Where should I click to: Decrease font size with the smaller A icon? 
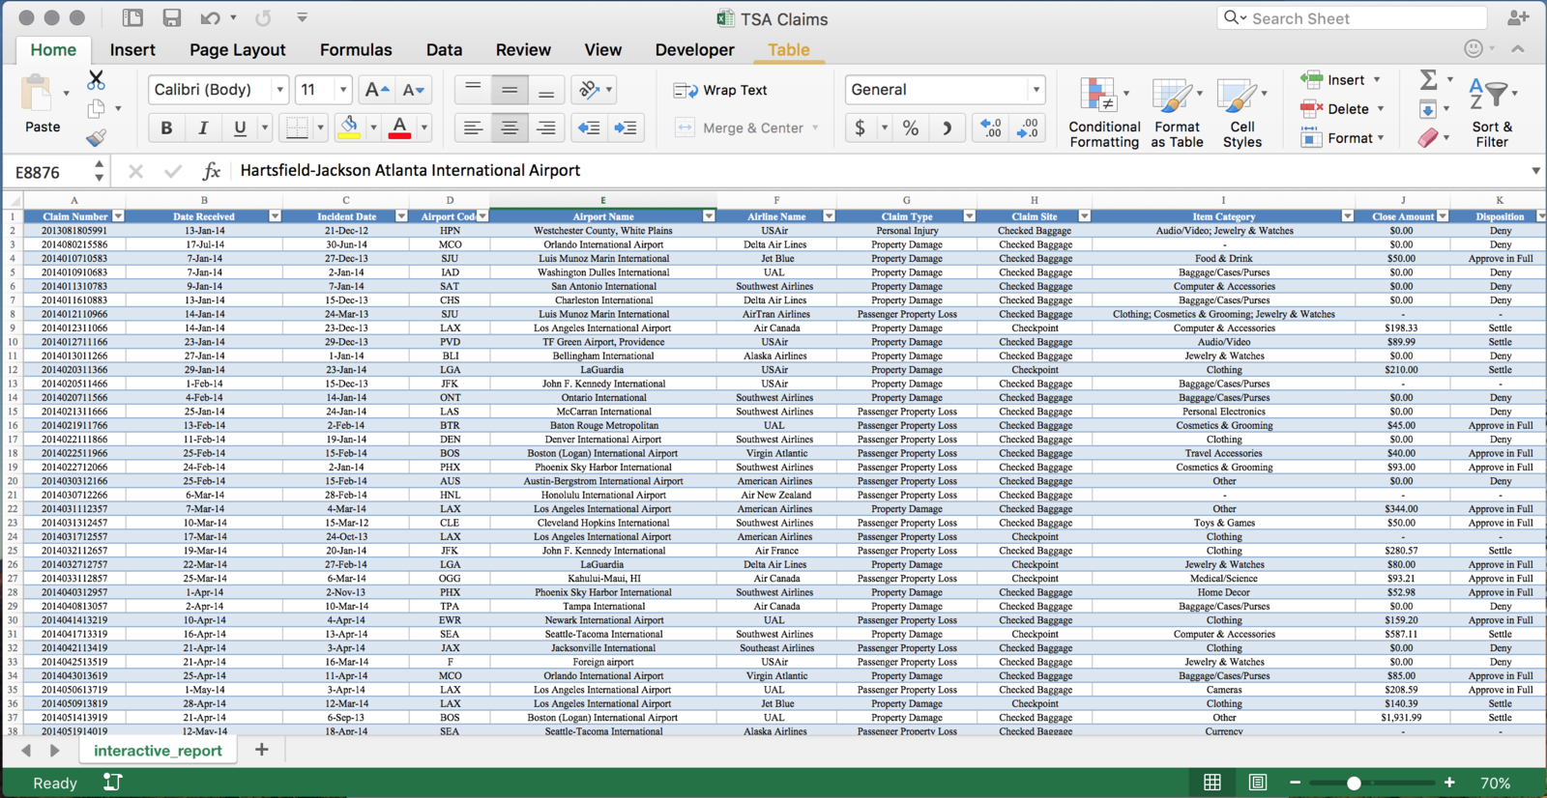point(414,90)
